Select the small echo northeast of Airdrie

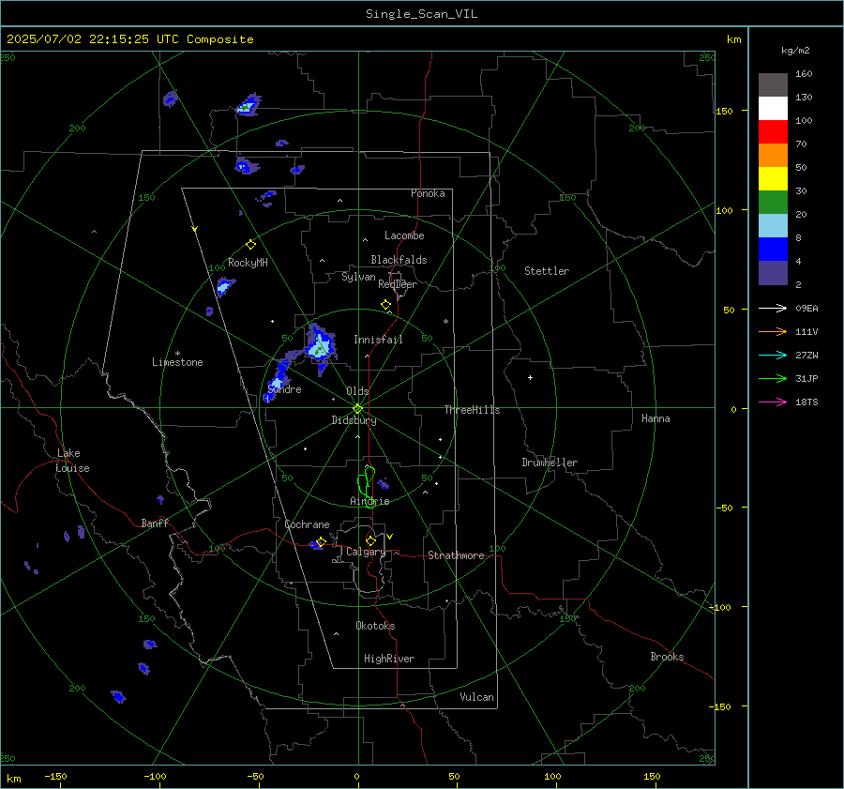[x=384, y=483]
